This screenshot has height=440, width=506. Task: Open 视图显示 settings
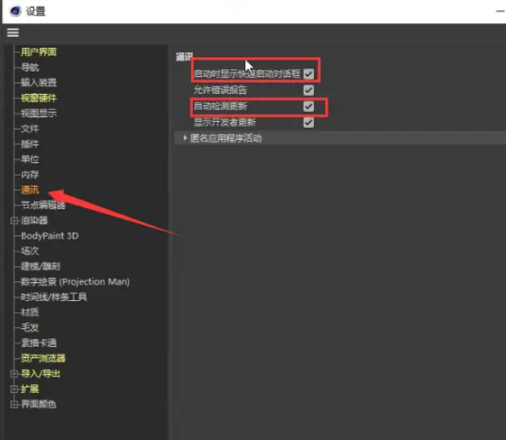[38, 113]
